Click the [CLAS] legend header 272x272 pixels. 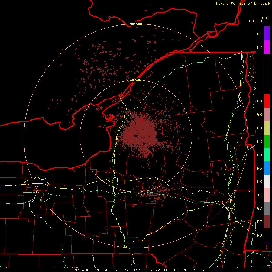pyautogui.click(x=255, y=21)
